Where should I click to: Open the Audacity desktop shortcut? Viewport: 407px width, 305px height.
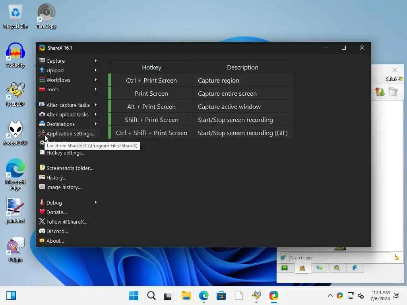click(x=16, y=55)
